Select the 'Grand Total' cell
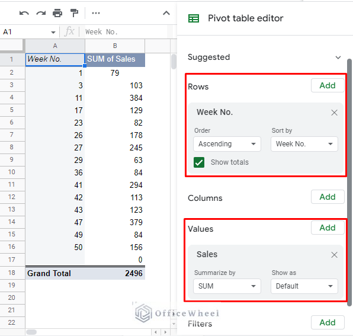The image size is (353, 336). [55, 273]
